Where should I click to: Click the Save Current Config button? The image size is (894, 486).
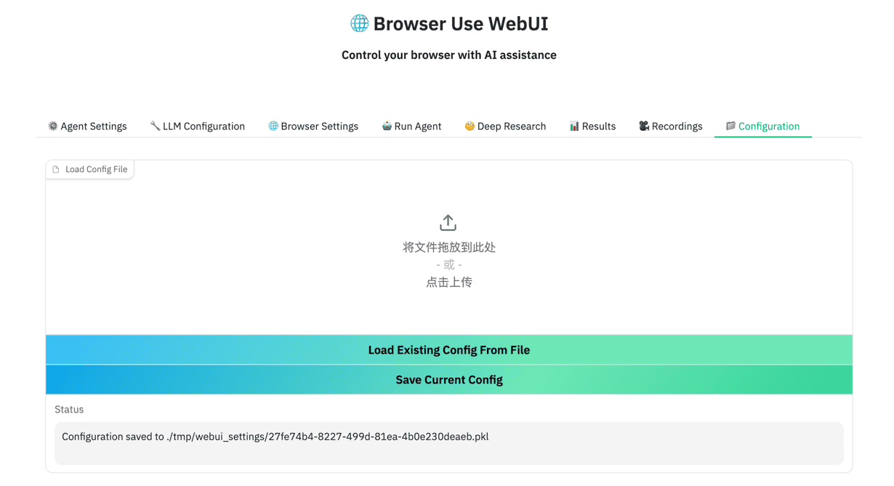point(449,379)
